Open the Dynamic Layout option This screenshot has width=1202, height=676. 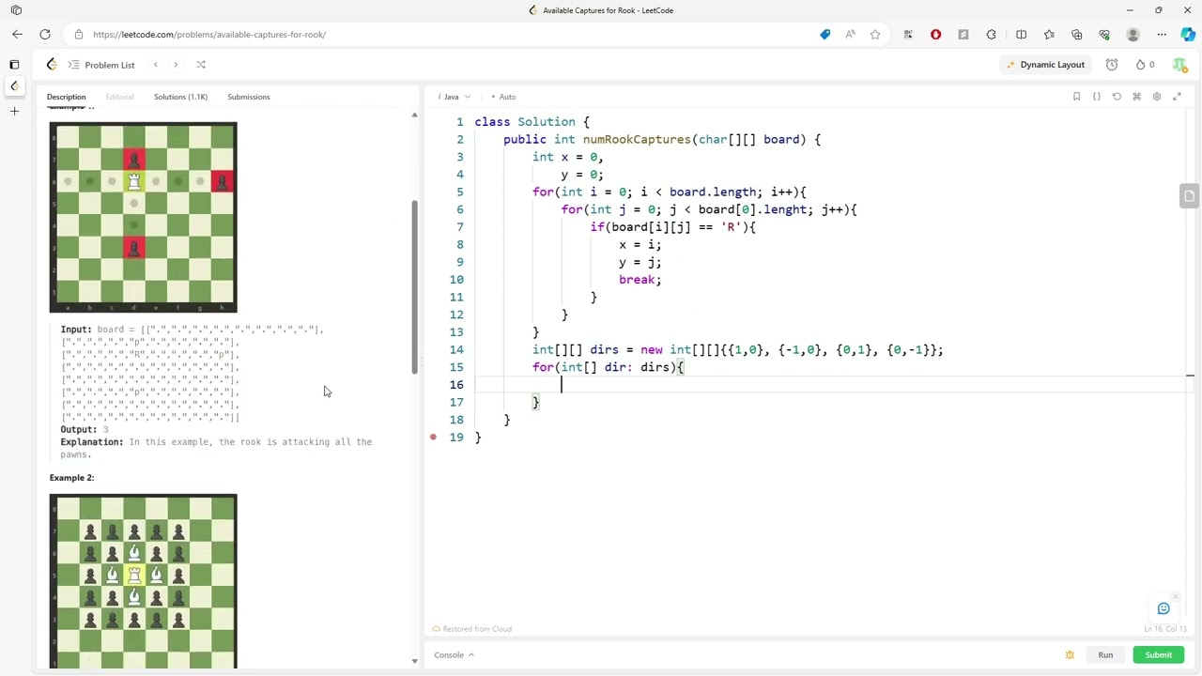click(1045, 65)
